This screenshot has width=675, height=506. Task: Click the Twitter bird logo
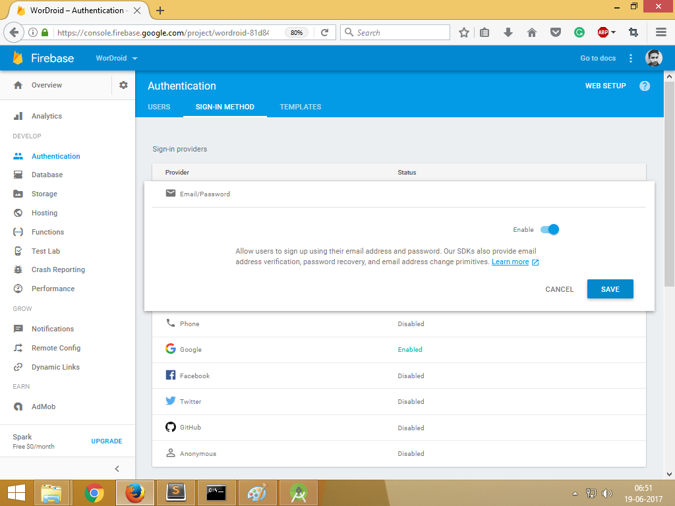171,401
